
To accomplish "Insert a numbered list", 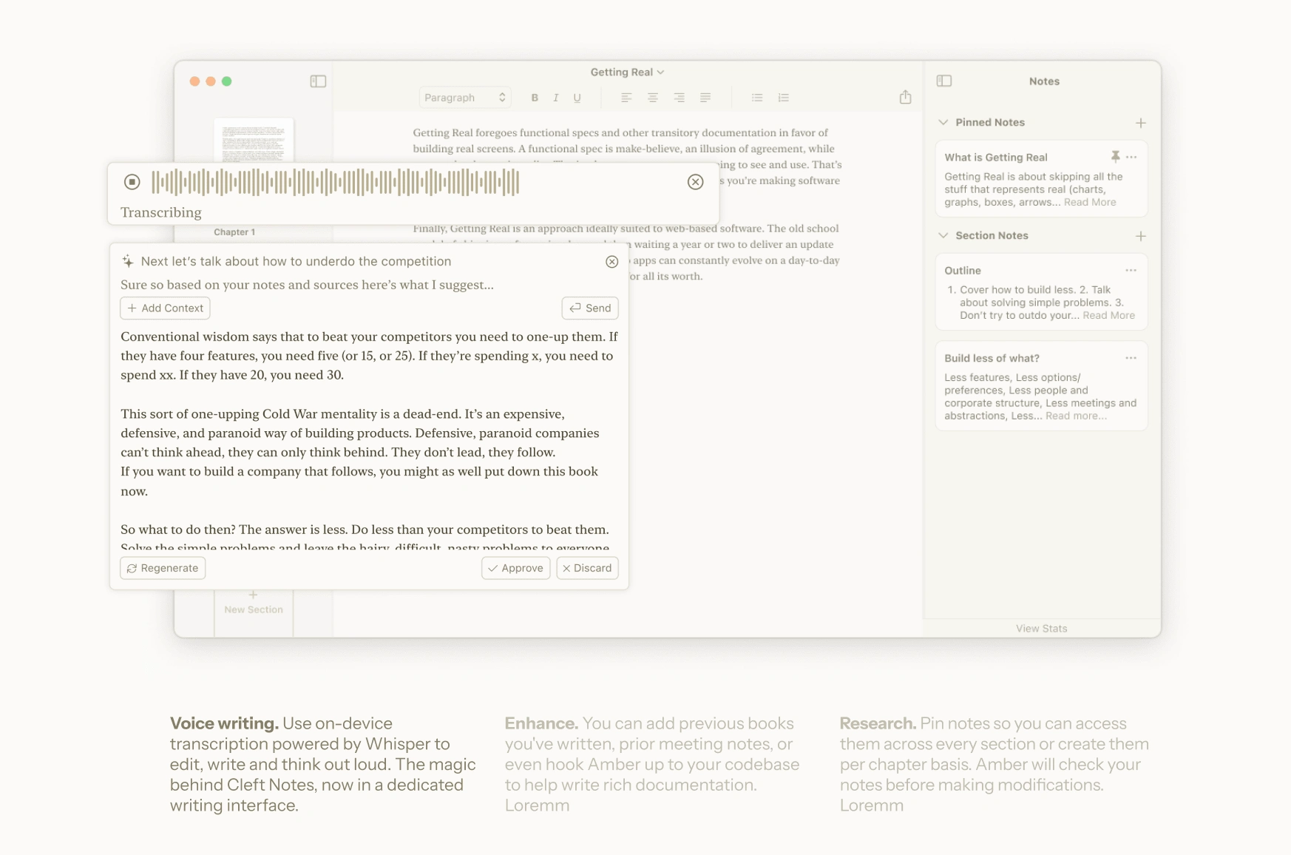I will 784,98.
